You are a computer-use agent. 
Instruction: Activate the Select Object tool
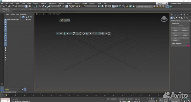click(27, 6)
